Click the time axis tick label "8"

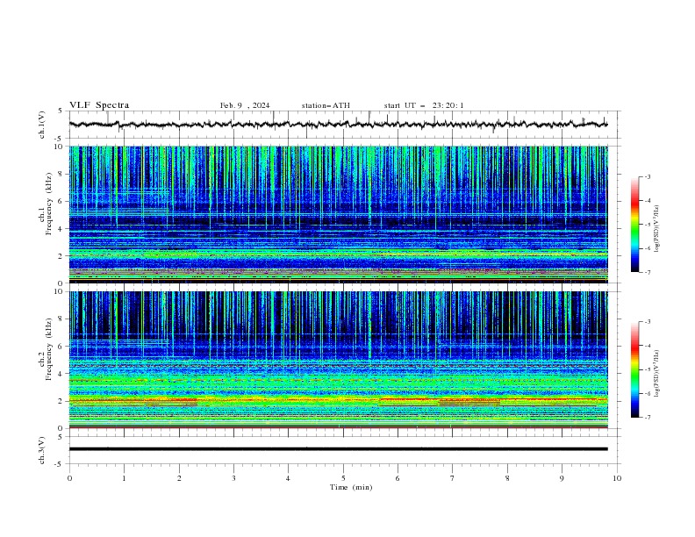pos(507,478)
